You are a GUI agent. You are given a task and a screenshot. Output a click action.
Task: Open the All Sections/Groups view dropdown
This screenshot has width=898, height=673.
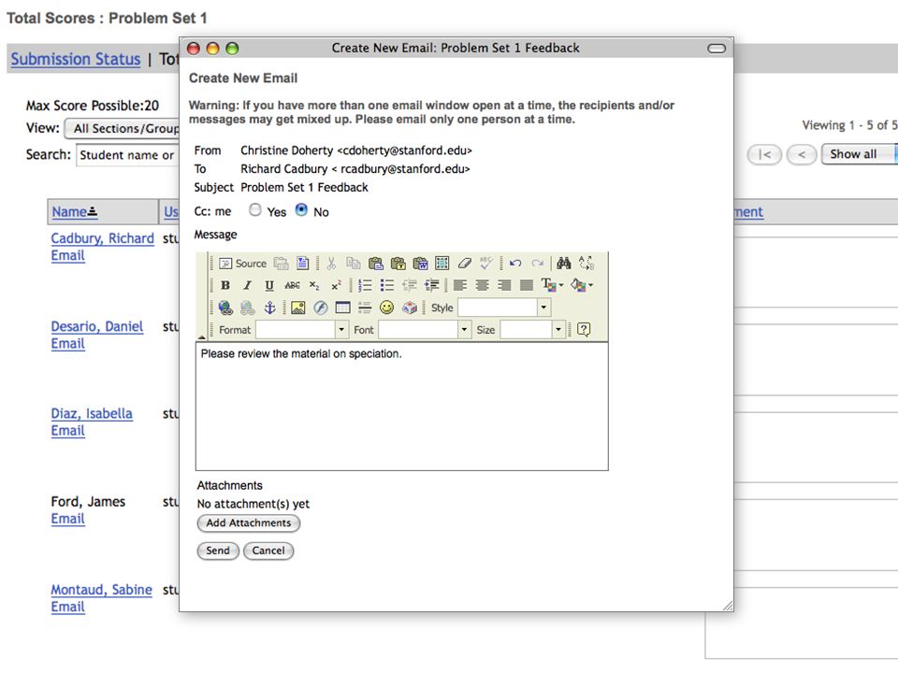(123, 128)
